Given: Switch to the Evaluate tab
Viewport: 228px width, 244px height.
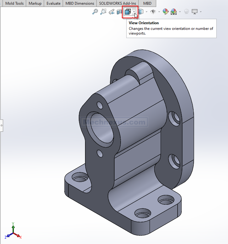Looking at the screenshot, I should click(54, 3).
